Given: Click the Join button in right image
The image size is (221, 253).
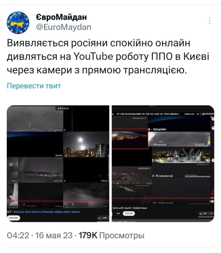Looking at the screenshot, I should point(118,213).
